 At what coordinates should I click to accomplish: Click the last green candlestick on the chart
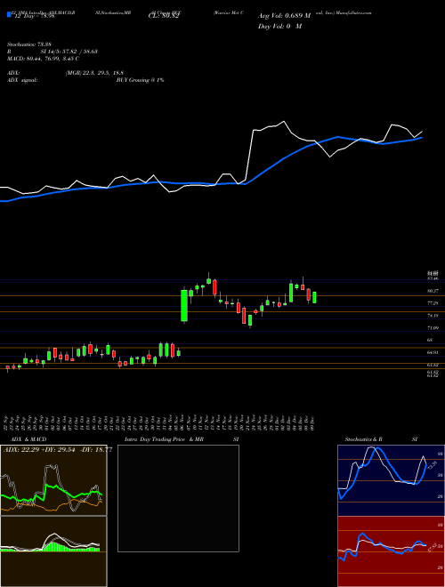[x=314, y=297]
